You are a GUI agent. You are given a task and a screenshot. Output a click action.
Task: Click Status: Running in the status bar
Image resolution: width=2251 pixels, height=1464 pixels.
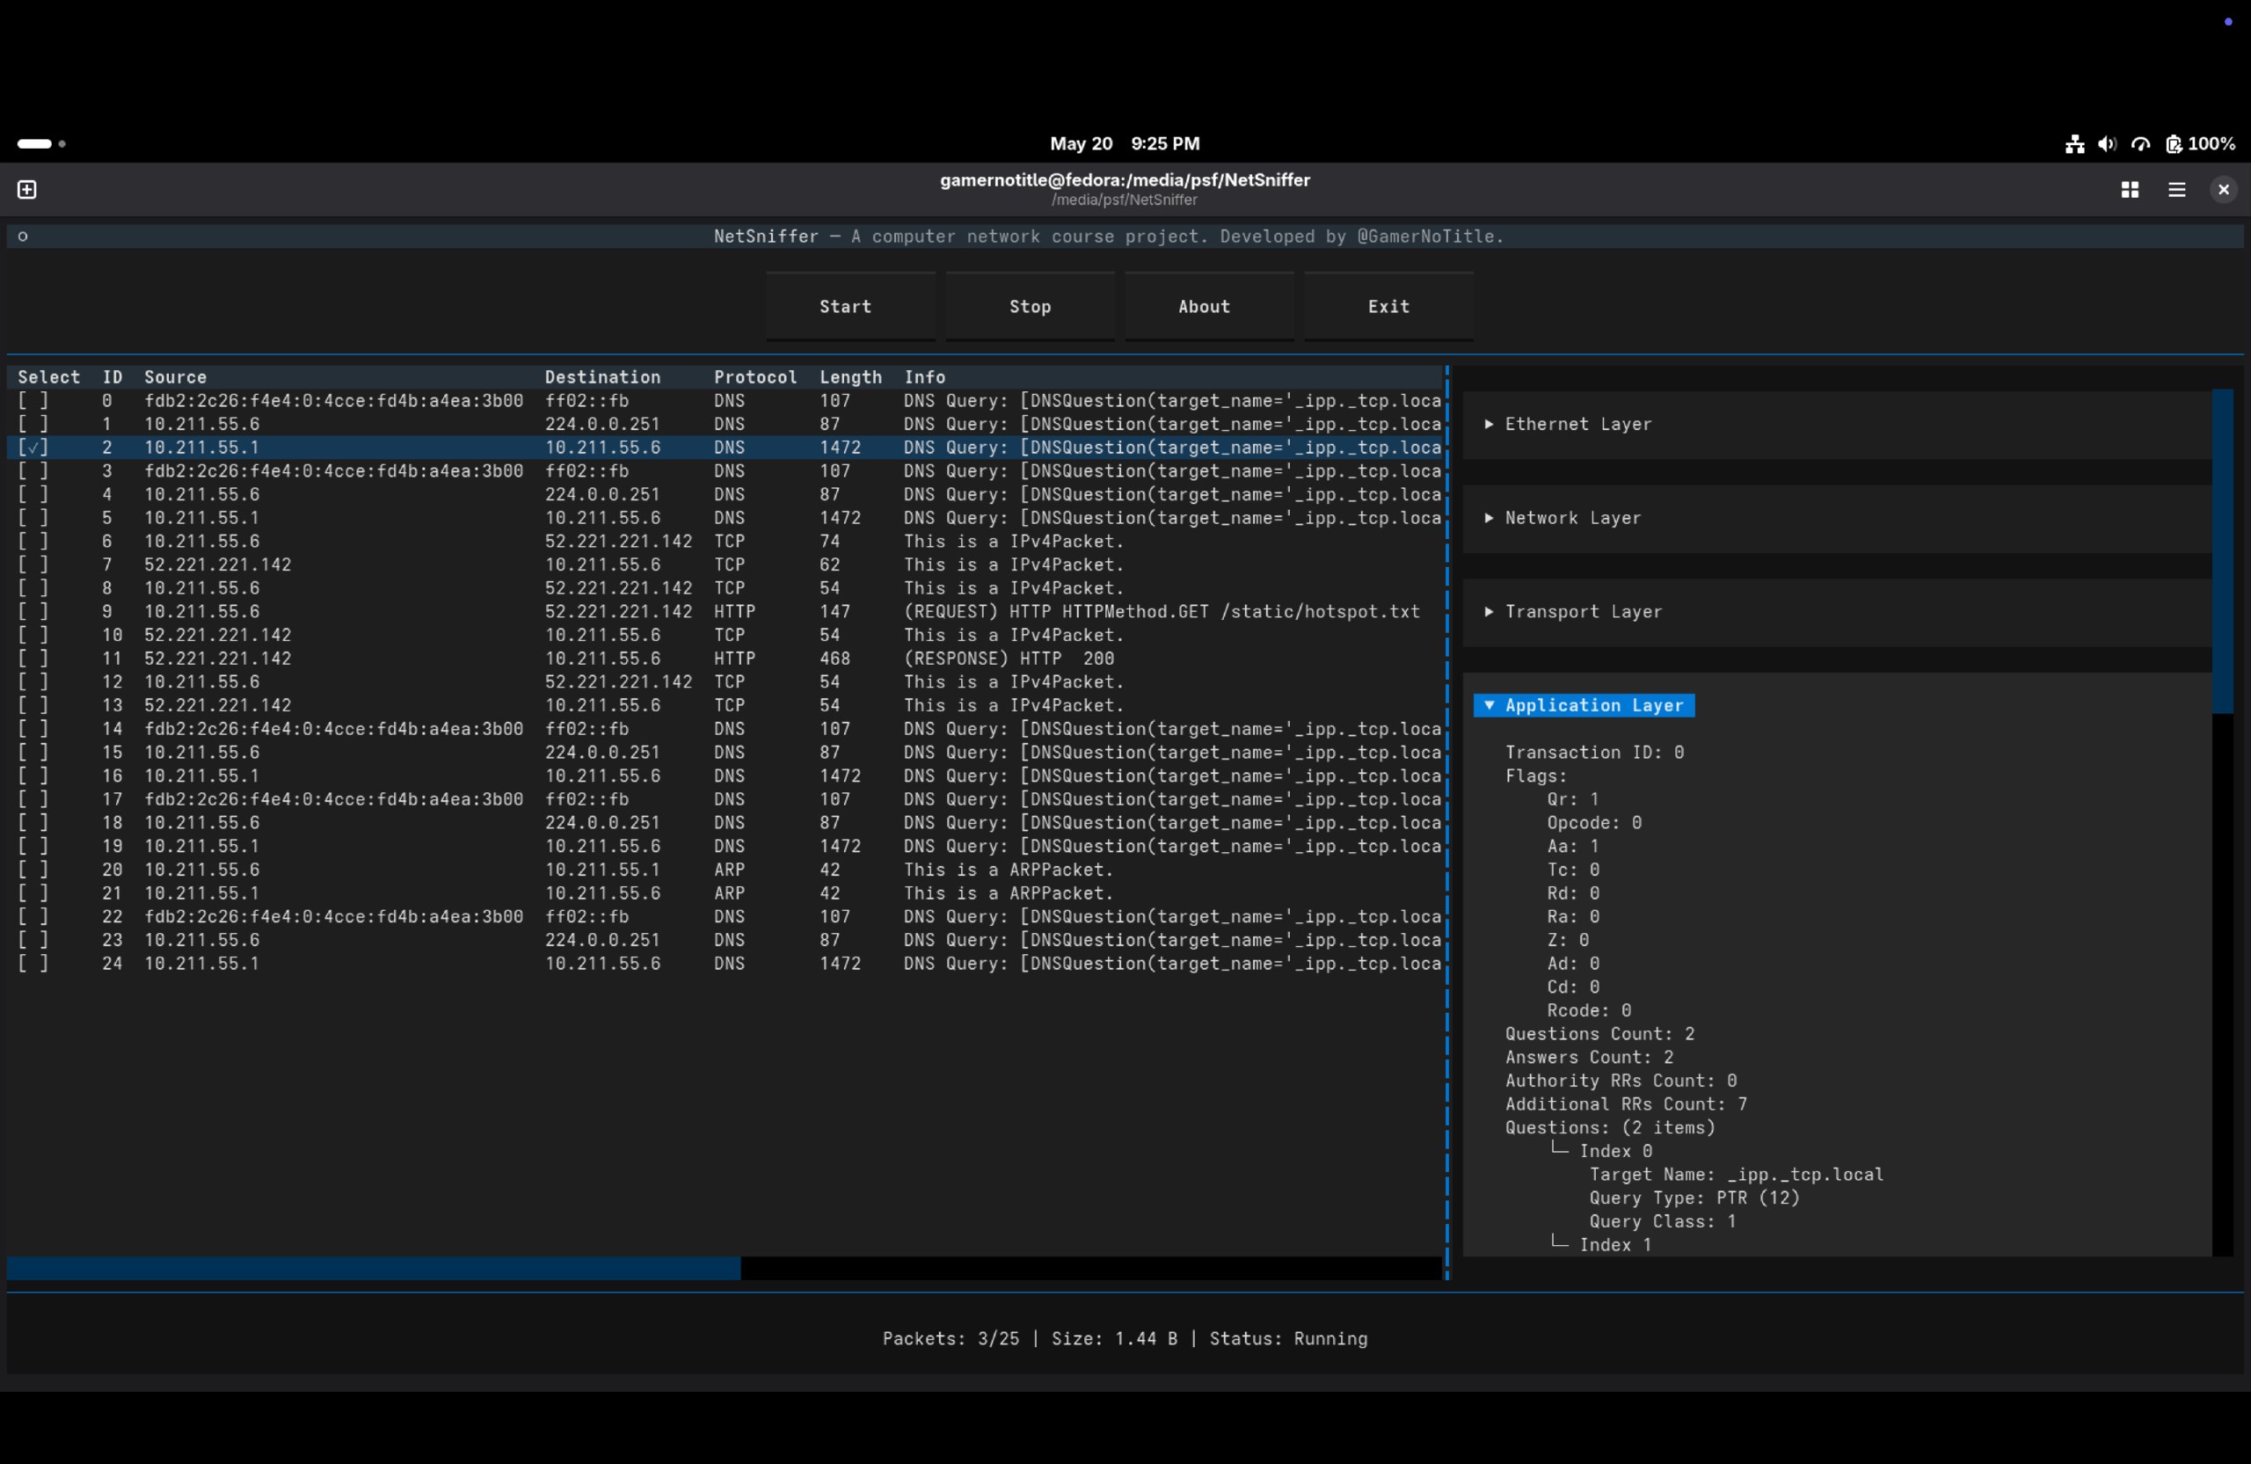(x=1288, y=1339)
